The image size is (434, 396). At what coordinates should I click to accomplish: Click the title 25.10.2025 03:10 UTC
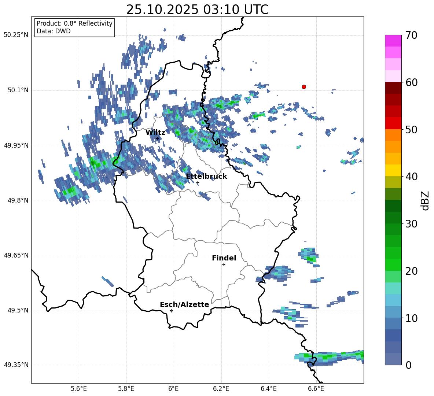click(x=198, y=10)
